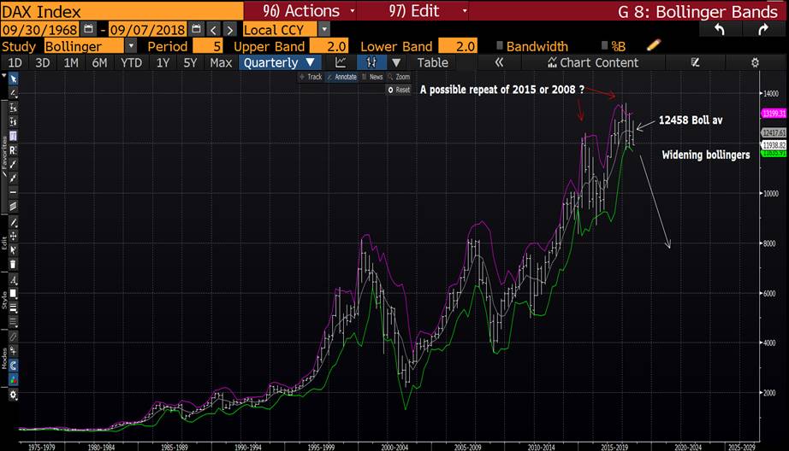Select the 1M range tab

tap(71, 62)
